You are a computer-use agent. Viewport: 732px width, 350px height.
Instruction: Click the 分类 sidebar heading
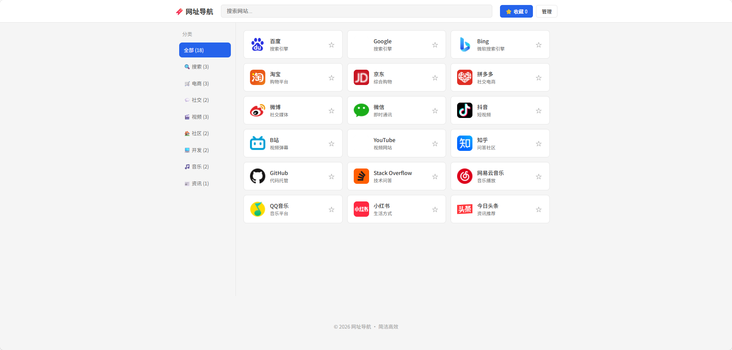pos(187,34)
